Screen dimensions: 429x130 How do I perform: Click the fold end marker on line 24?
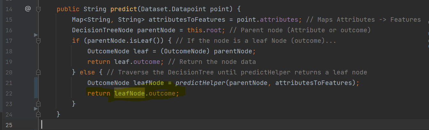pos(38,114)
